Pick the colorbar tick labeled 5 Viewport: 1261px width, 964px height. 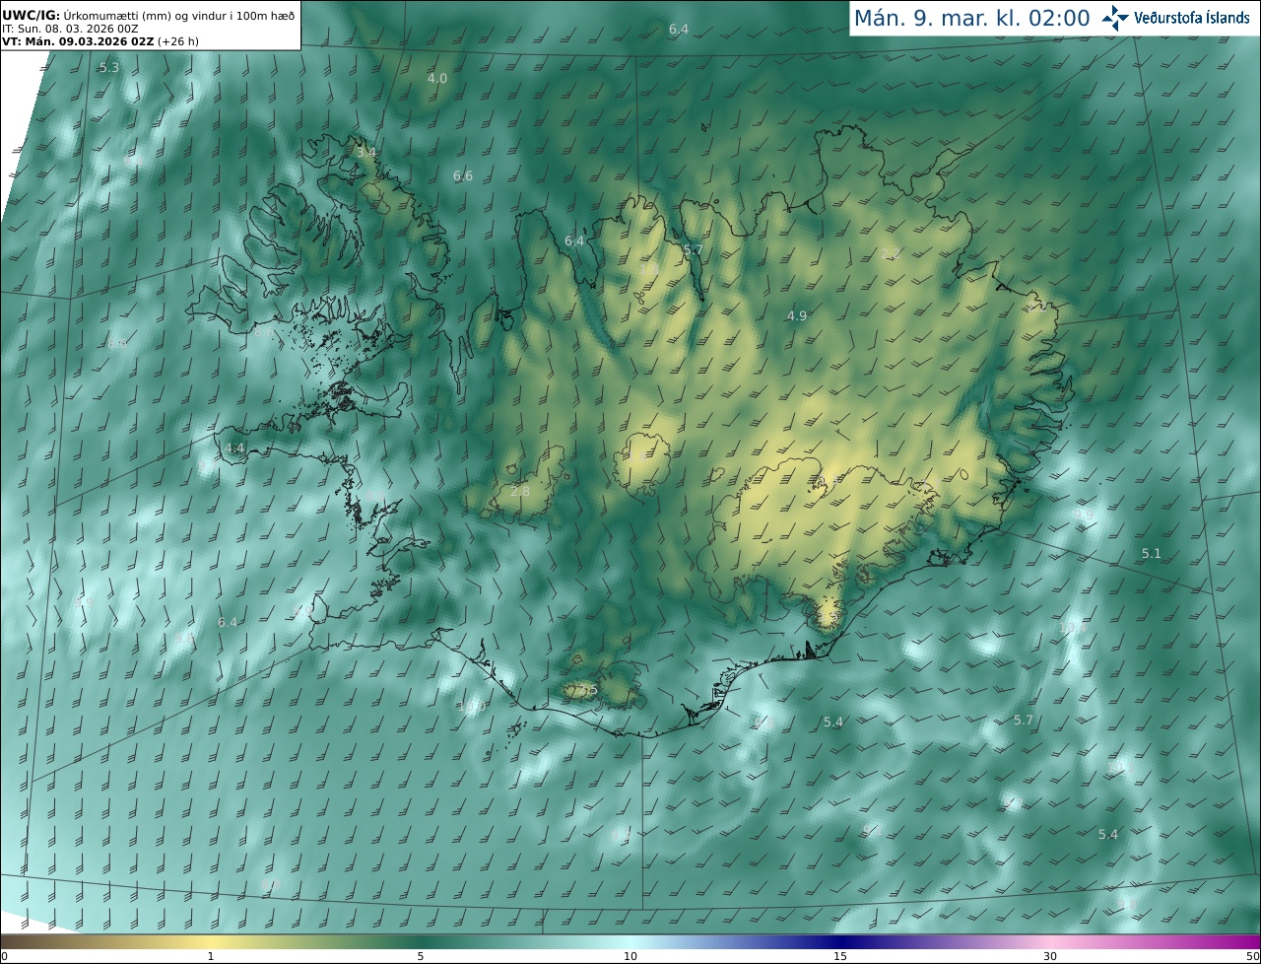point(421,956)
